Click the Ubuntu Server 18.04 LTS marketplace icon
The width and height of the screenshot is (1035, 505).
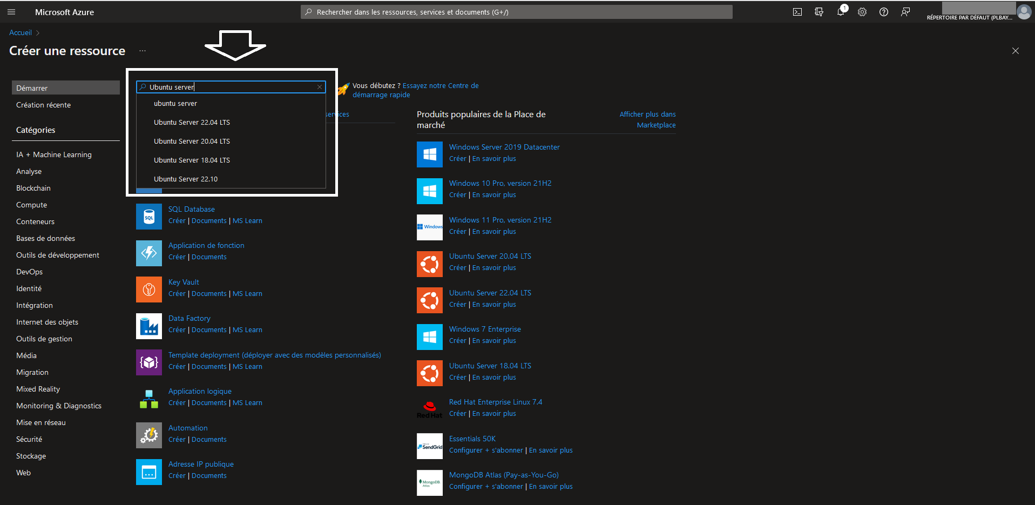pyautogui.click(x=430, y=373)
